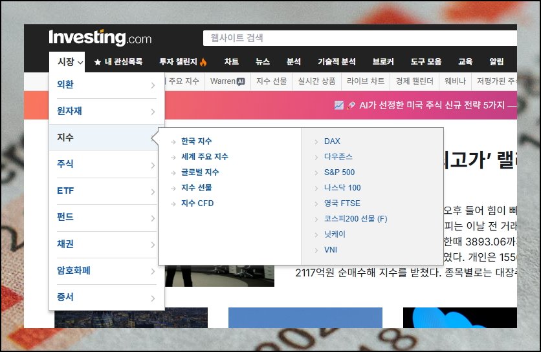Expand the 주식 submenu arrow
The width and height of the screenshot is (541, 352).
point(153,165)
